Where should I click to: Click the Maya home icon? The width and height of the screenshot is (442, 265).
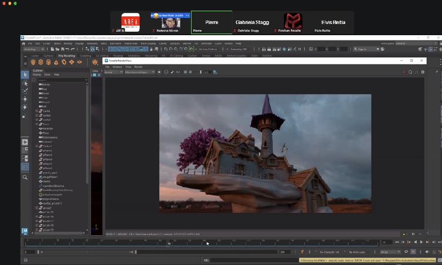coord(24,43)
